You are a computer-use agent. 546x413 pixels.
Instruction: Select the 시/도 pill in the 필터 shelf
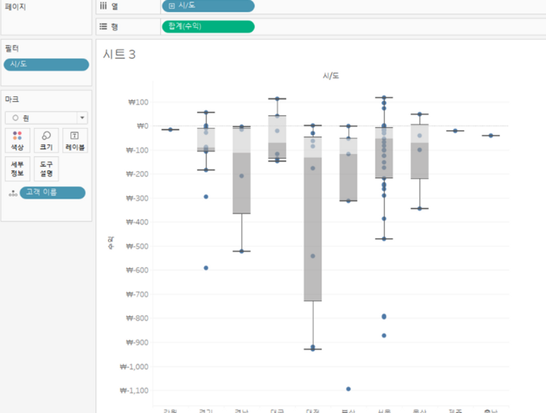(x=46, y=64)
